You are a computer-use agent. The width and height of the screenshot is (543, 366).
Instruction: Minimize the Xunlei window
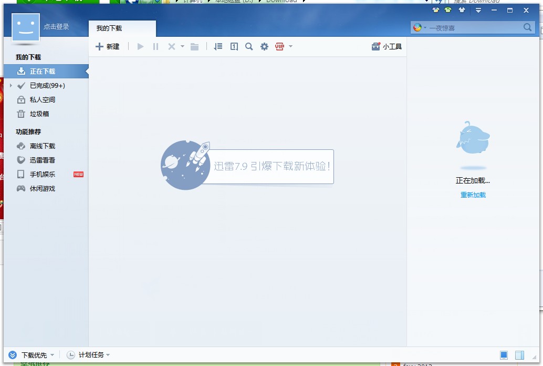(494, 11)
